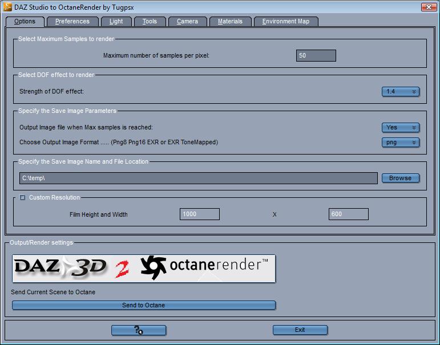Viewport: 440px width, 345px height.
Task: Click the film width field showing 600
Action: click(349, 214)
